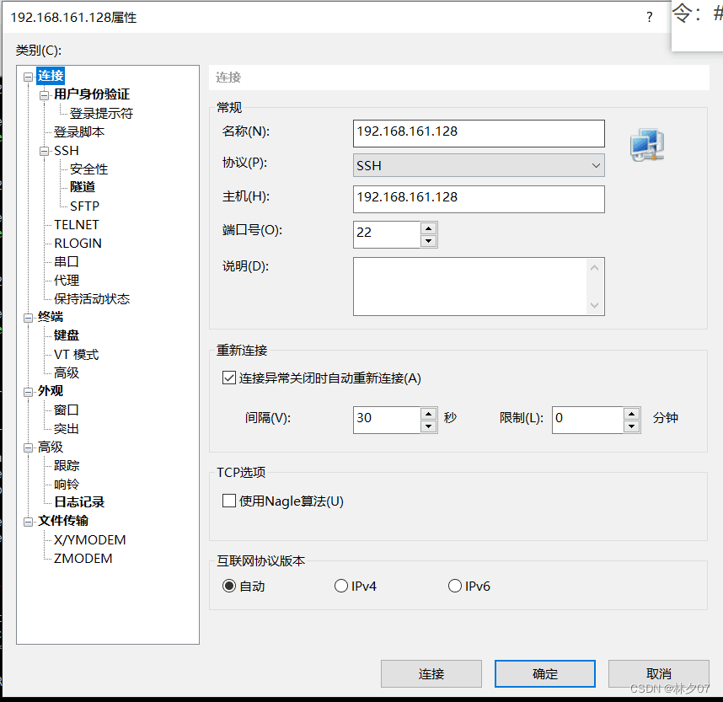The width and height of the screenshot is (723, 702).
Task: Click the 确定 button
Action: [545, 674]
